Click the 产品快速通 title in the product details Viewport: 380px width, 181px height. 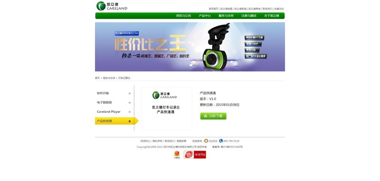(208, 93)
